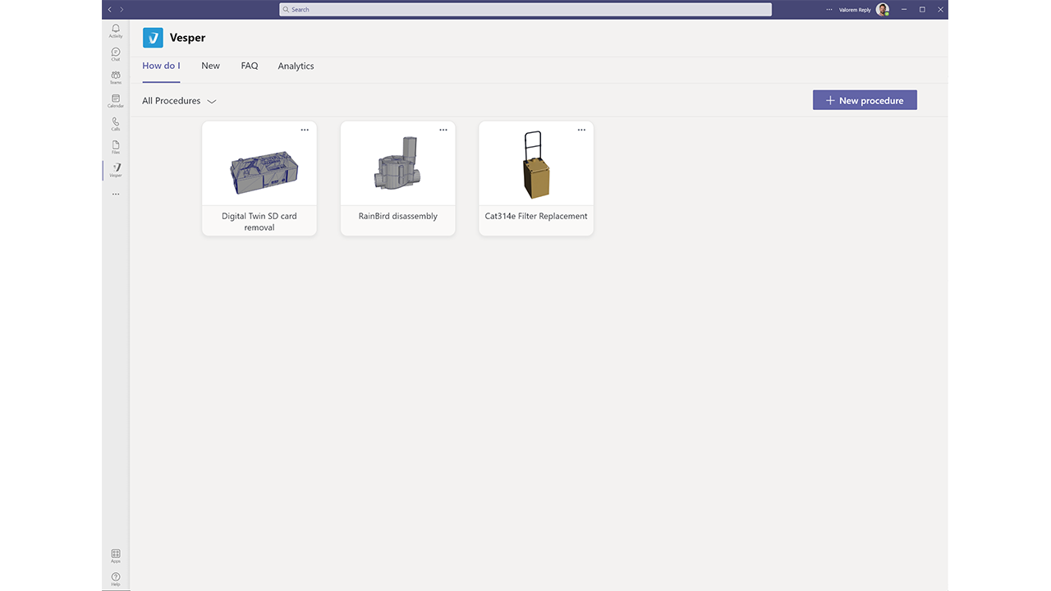This screenshot has width=1051, height=591.
Task: Switch to the How do I tab
Action: click(161, 66)
